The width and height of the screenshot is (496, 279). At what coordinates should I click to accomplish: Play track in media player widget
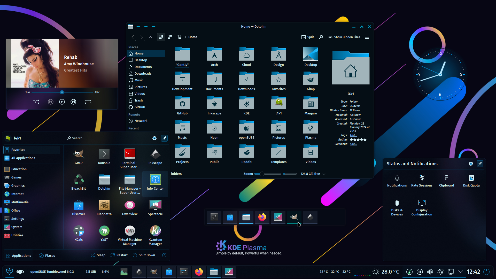tap(62, 102)
